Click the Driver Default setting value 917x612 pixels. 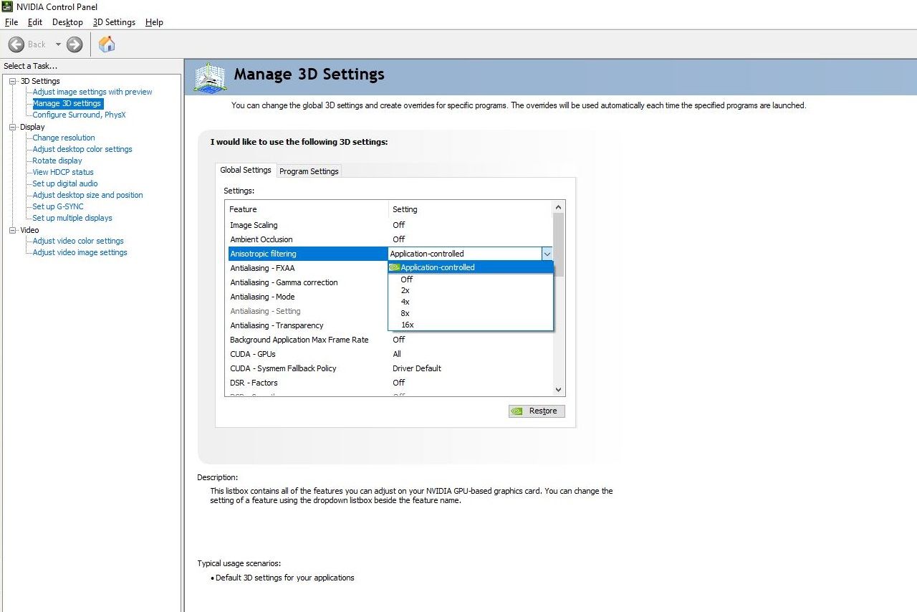click(417, 368)
